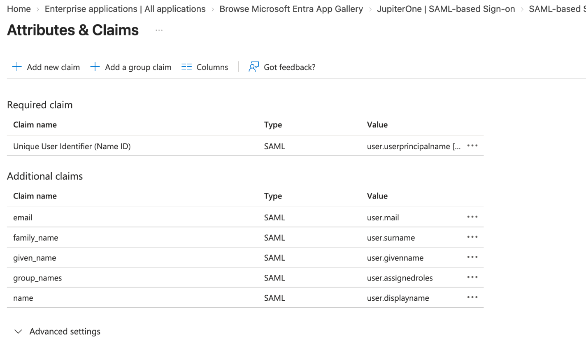Viewport: 586px width, 346px height.
Task: Click the user.surname value
Action: pos(391,238)
